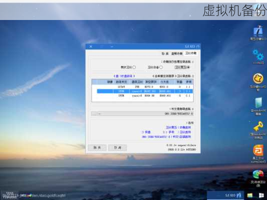Select the third unselected operation radio option
This screenshot has height=200, width=267.
(x=128, y=67)
